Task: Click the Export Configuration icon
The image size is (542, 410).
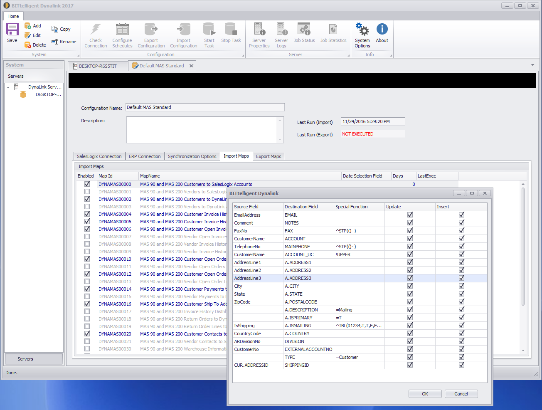Action: pyautogui.click(x=151, y=29)
